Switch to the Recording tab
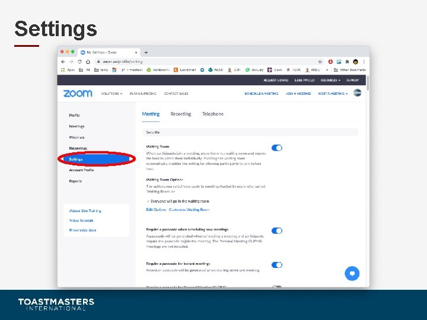427x320 pixels. pos(181,114)
